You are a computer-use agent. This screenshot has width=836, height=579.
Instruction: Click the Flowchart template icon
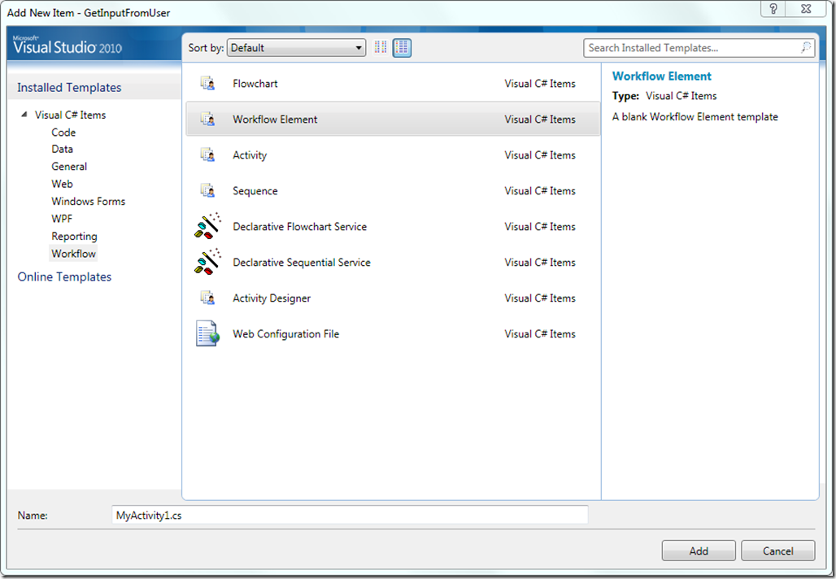tap(207, 83)
